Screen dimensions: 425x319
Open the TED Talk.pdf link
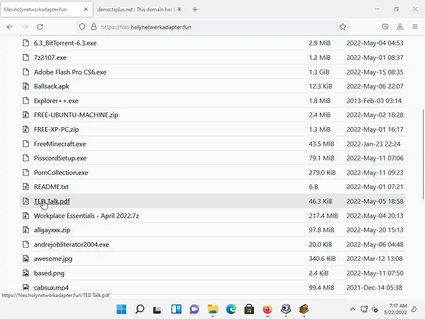tap(52, 201)
